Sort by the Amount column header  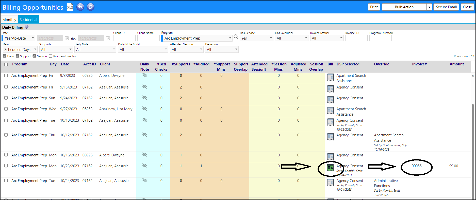click(457, 64)
